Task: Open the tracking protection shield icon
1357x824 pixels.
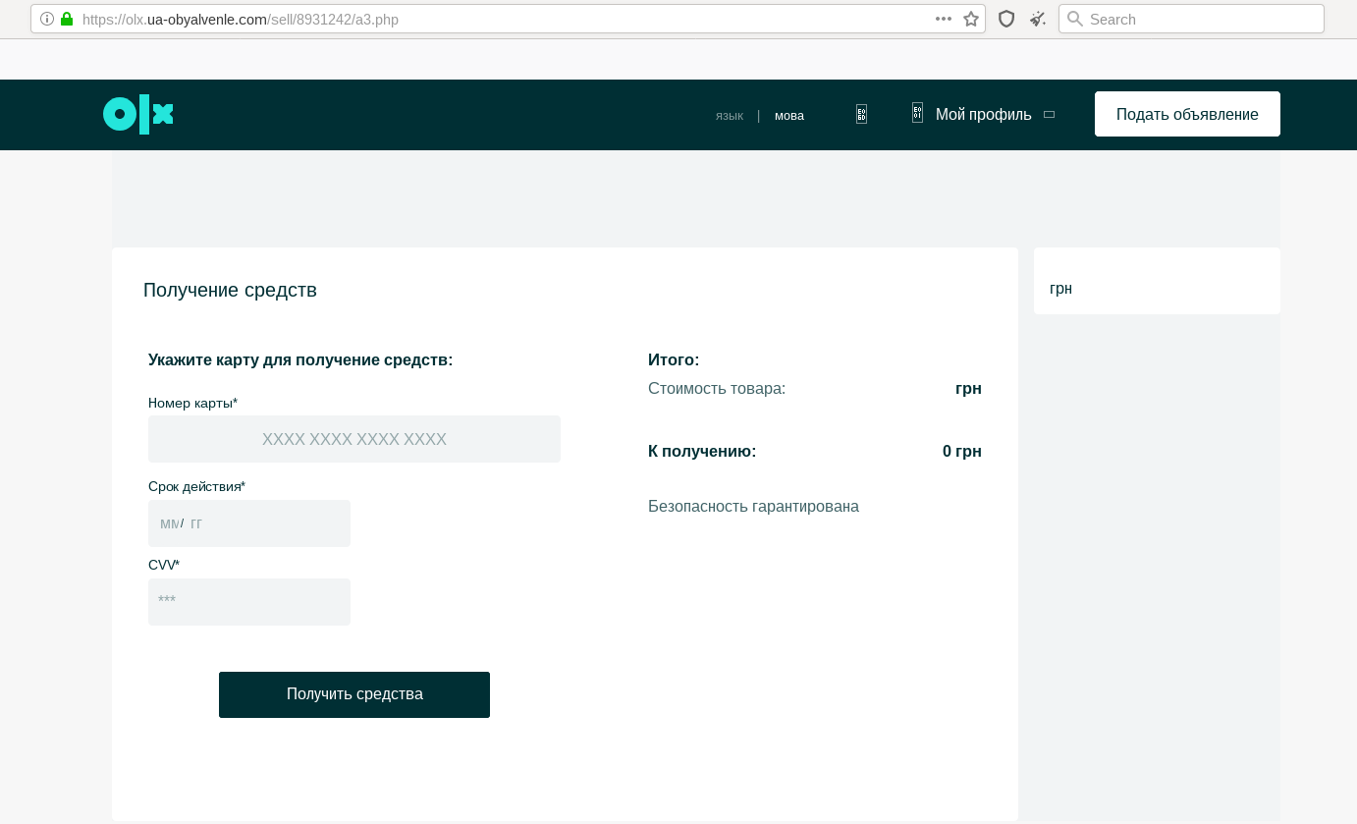Action: tap(1006, 19)
